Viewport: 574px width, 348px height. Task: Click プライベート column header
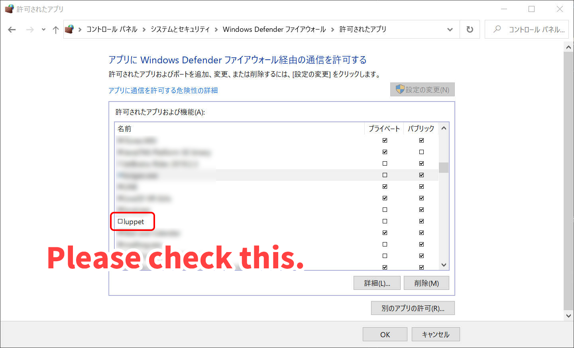tap(384, 129)
